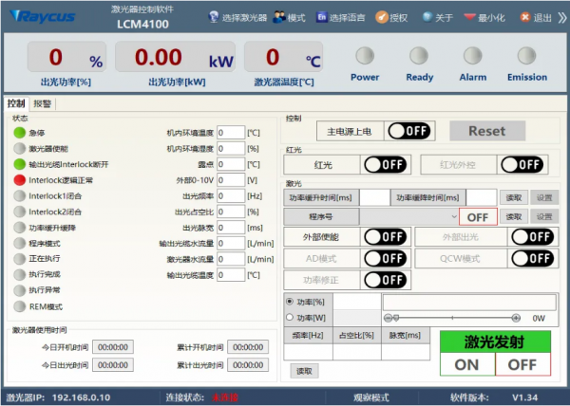Click the 关于 (about) icon

[x=427, y=17]
